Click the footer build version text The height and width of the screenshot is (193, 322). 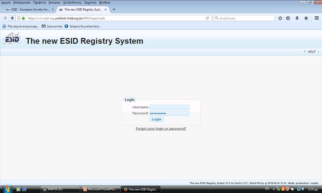point(254,183)
